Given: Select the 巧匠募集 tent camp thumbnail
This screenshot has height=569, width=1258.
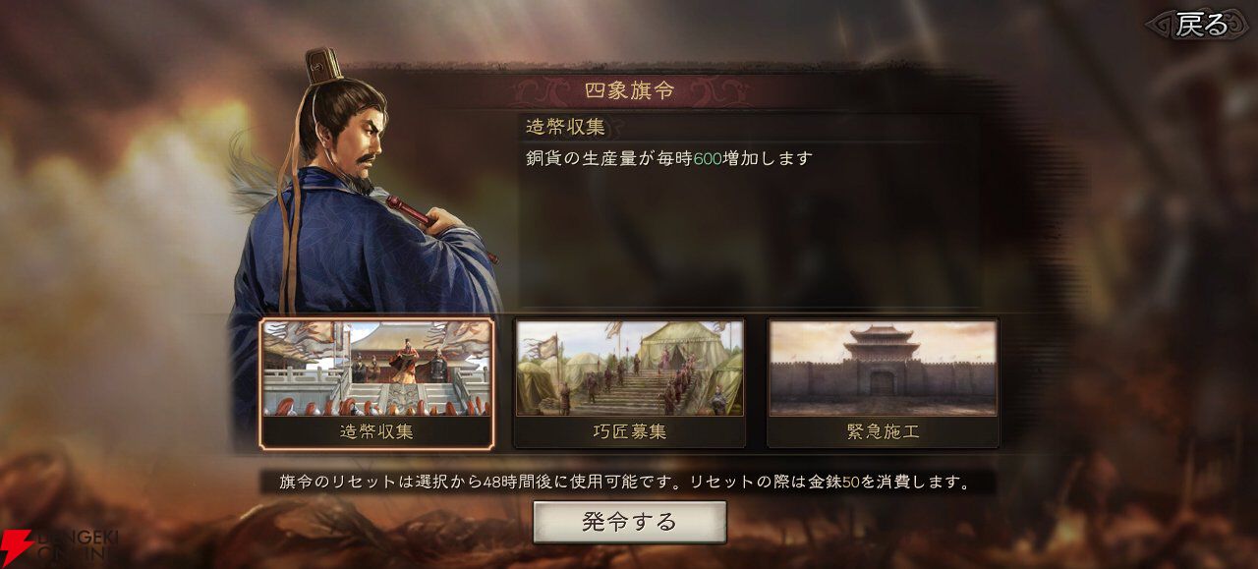Looking at the screenshot, I should [629, 369].
